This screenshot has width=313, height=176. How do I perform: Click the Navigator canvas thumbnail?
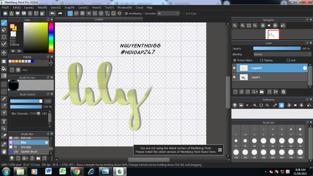click(x=273, y=35)
